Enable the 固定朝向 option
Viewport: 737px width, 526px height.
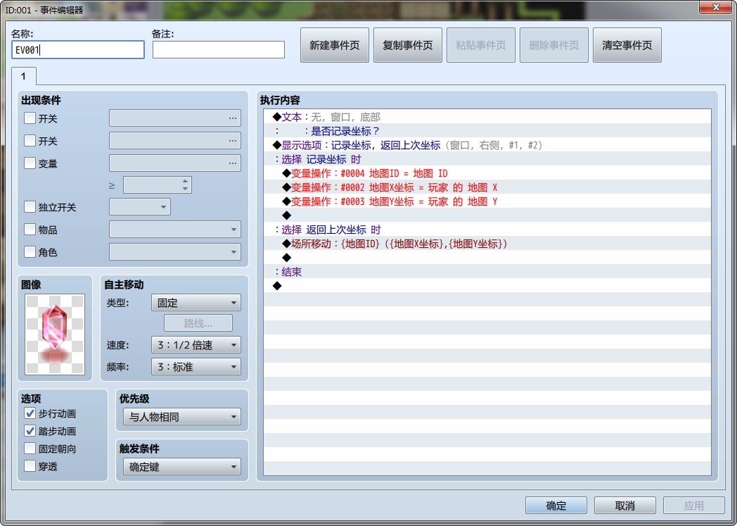click(x=30, y=449)
